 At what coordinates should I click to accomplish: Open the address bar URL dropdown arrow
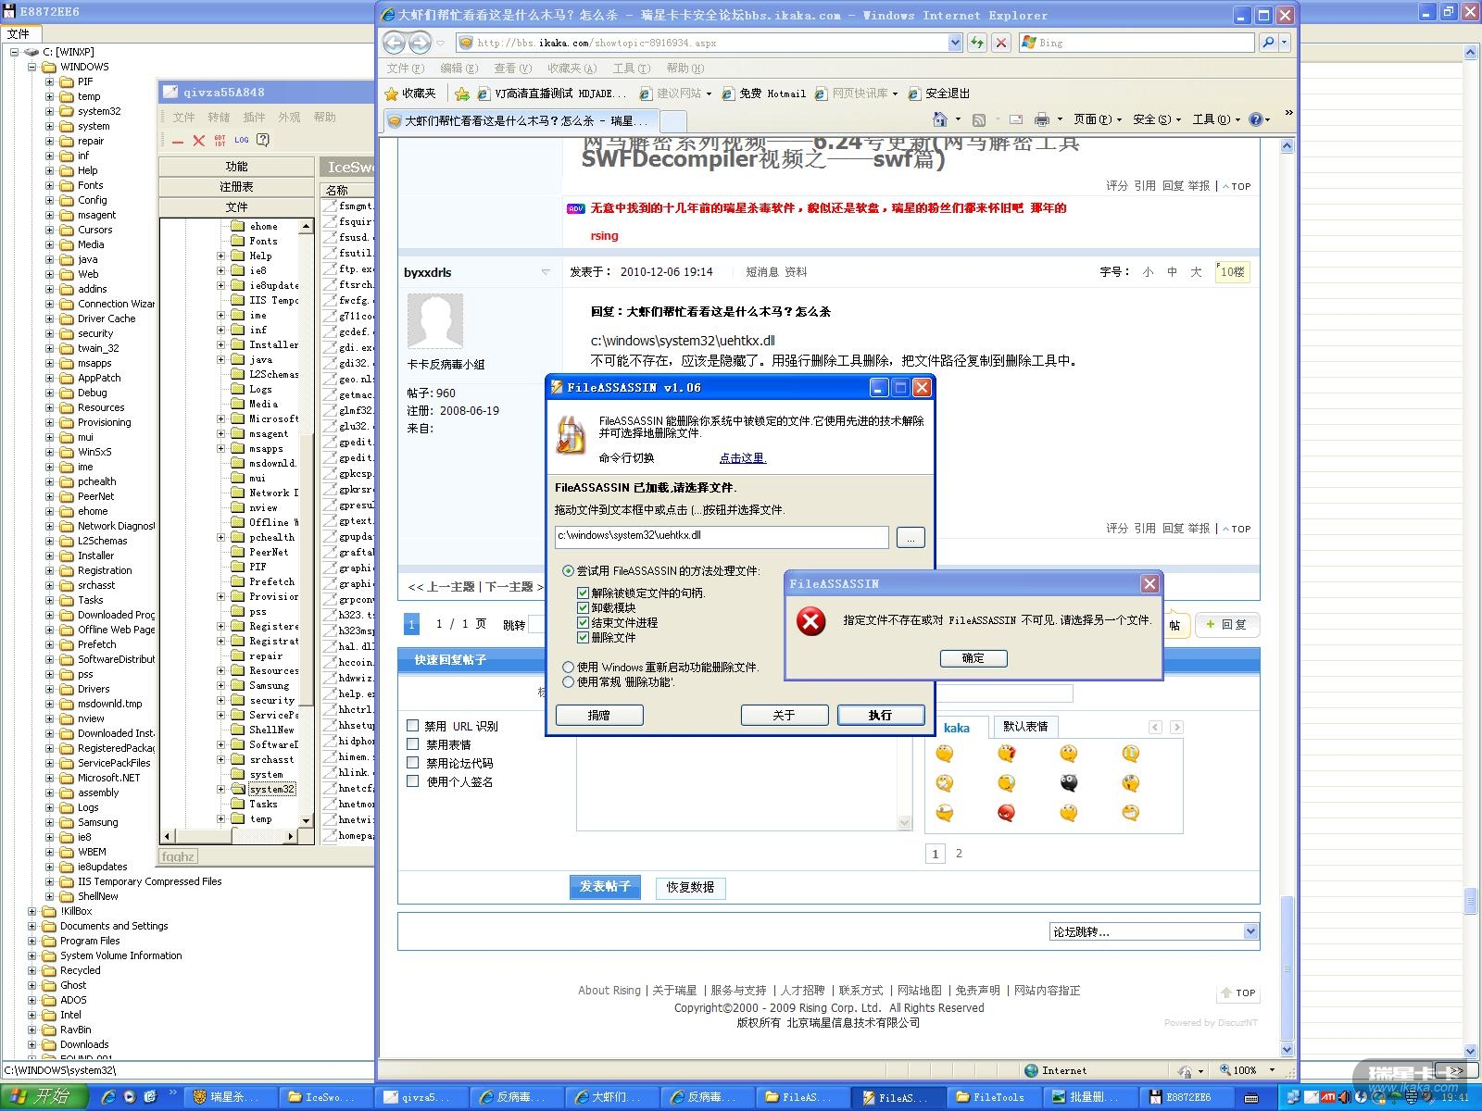[955, 43]
